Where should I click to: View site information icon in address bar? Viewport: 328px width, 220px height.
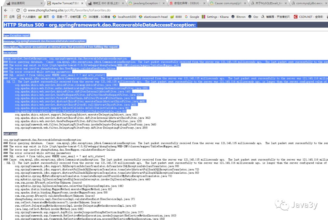pyautogui.click(x=25, y=10)
